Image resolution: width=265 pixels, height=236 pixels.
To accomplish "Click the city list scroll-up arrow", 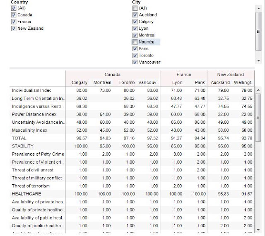I will 258,8.
